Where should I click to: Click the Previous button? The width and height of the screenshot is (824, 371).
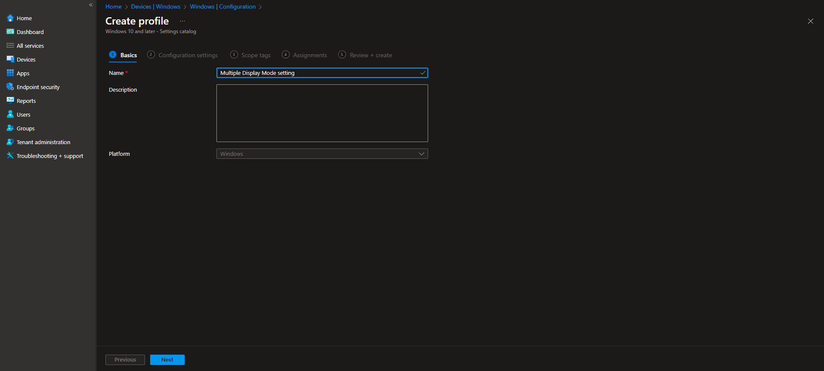coord(125,360)
